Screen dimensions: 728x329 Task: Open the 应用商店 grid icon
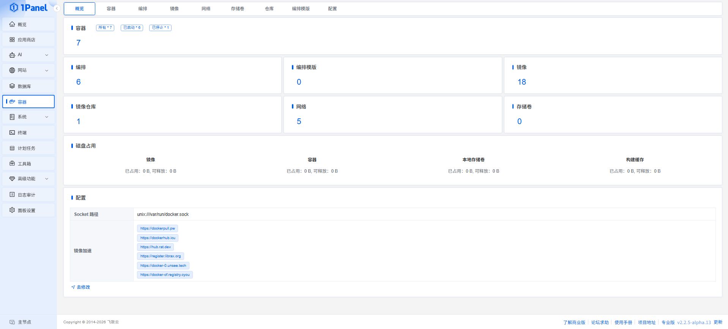coord(12,39)
